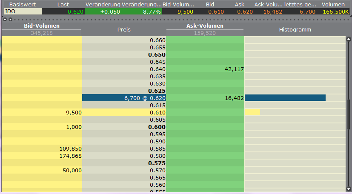Click the highlighted 6,700 @ 0.620 row
The image size is (352, 194).
coord(124,98)
